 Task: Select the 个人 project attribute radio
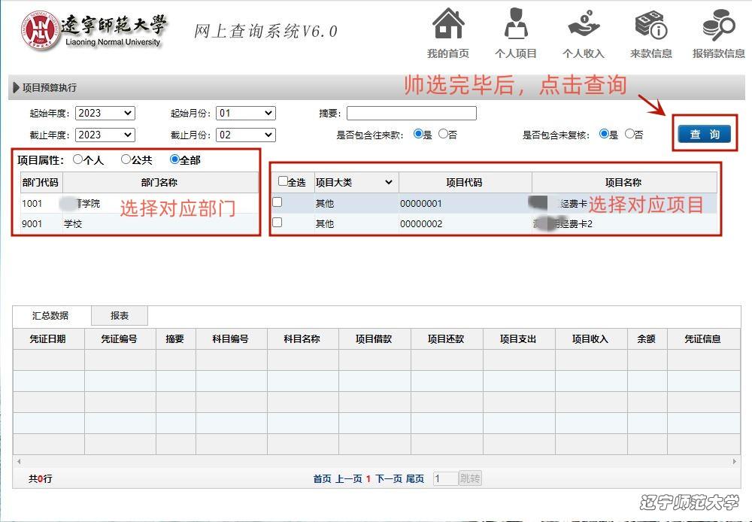pos(78,159)
